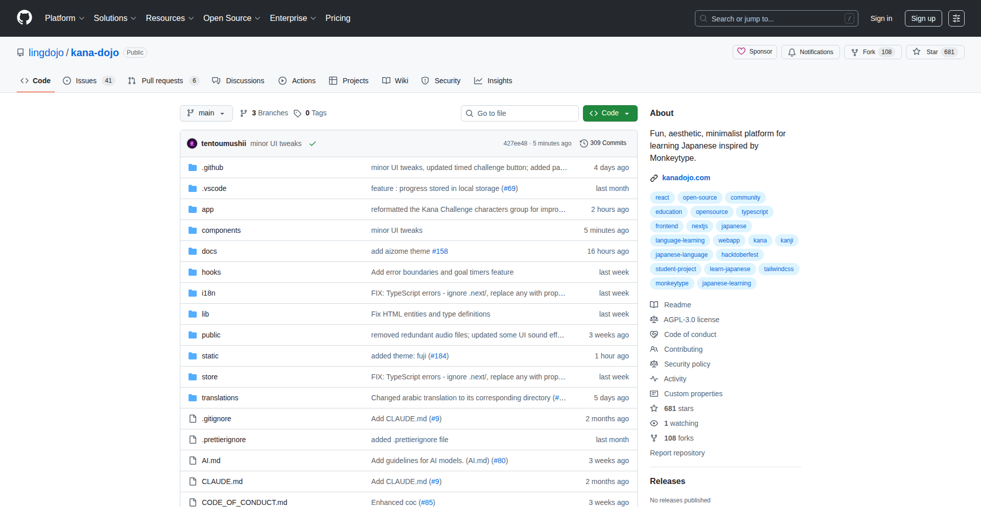Expand the Platform menu

coord(64,18)
